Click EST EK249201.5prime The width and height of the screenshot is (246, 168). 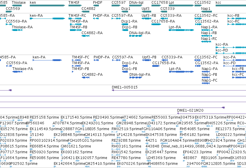point(97,123)
